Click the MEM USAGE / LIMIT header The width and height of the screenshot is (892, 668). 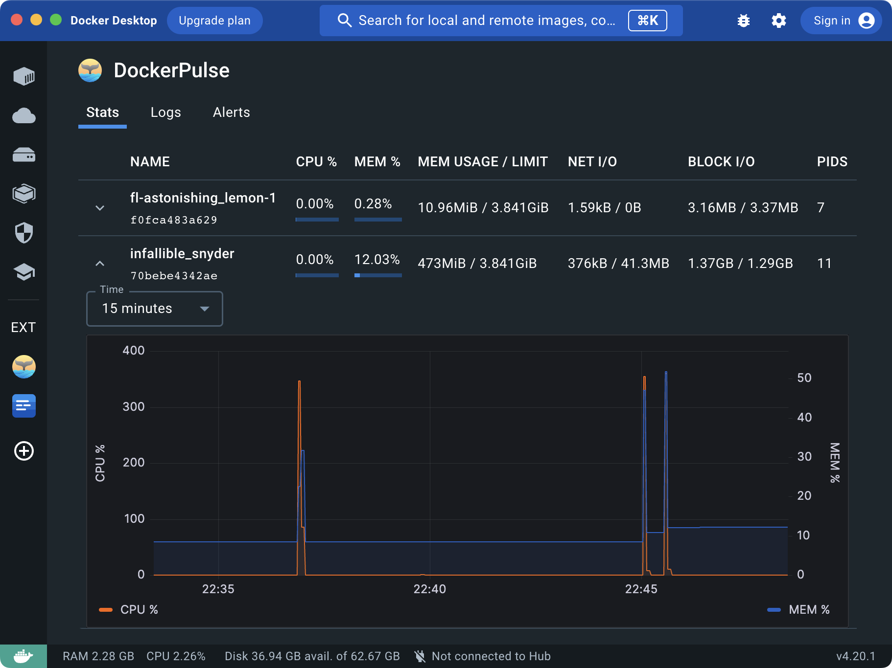483,162
